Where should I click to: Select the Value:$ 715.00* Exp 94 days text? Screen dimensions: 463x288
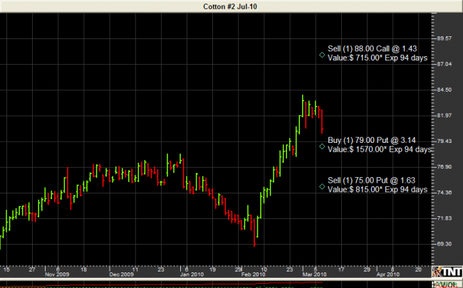[378, 58]
